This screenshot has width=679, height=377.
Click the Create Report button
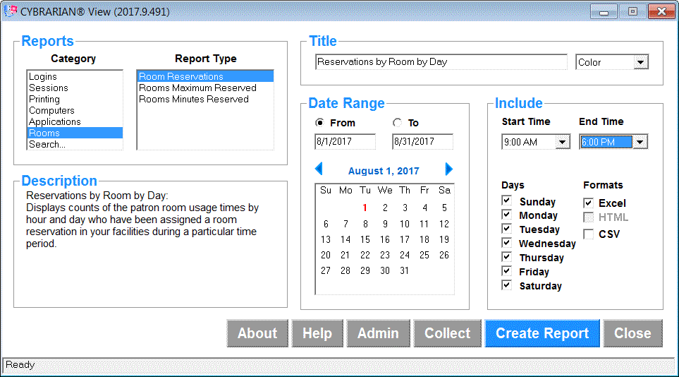(x=542, y=333)
